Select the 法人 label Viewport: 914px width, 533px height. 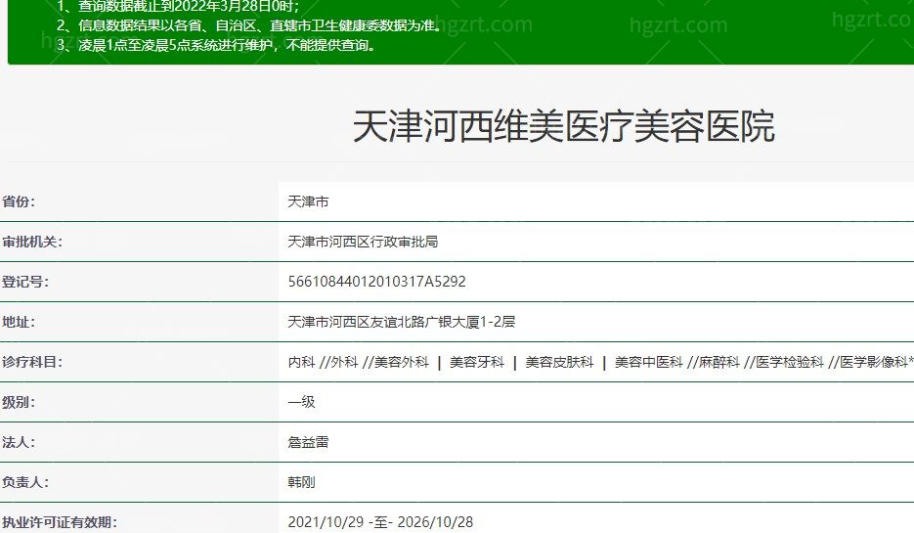click(x=18, y=443)
